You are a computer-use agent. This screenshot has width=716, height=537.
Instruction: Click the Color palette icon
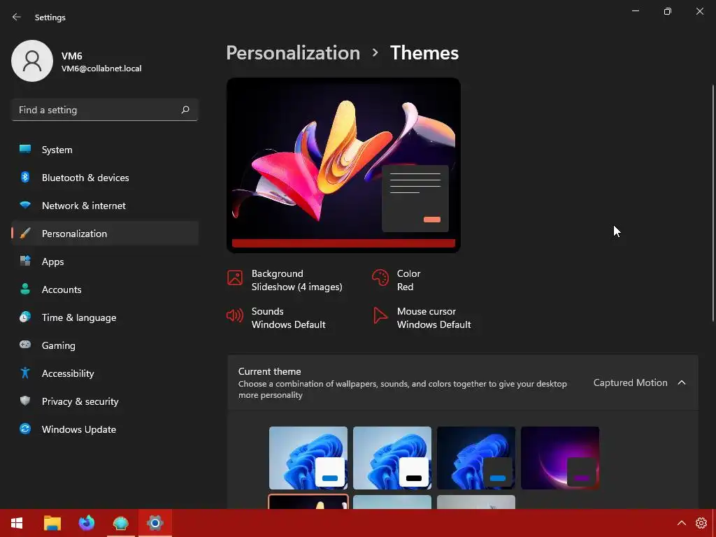click(x=380, y=278)
